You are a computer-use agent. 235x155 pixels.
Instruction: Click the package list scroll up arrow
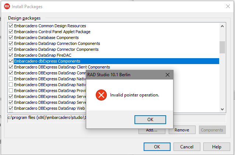click(222, 26)
